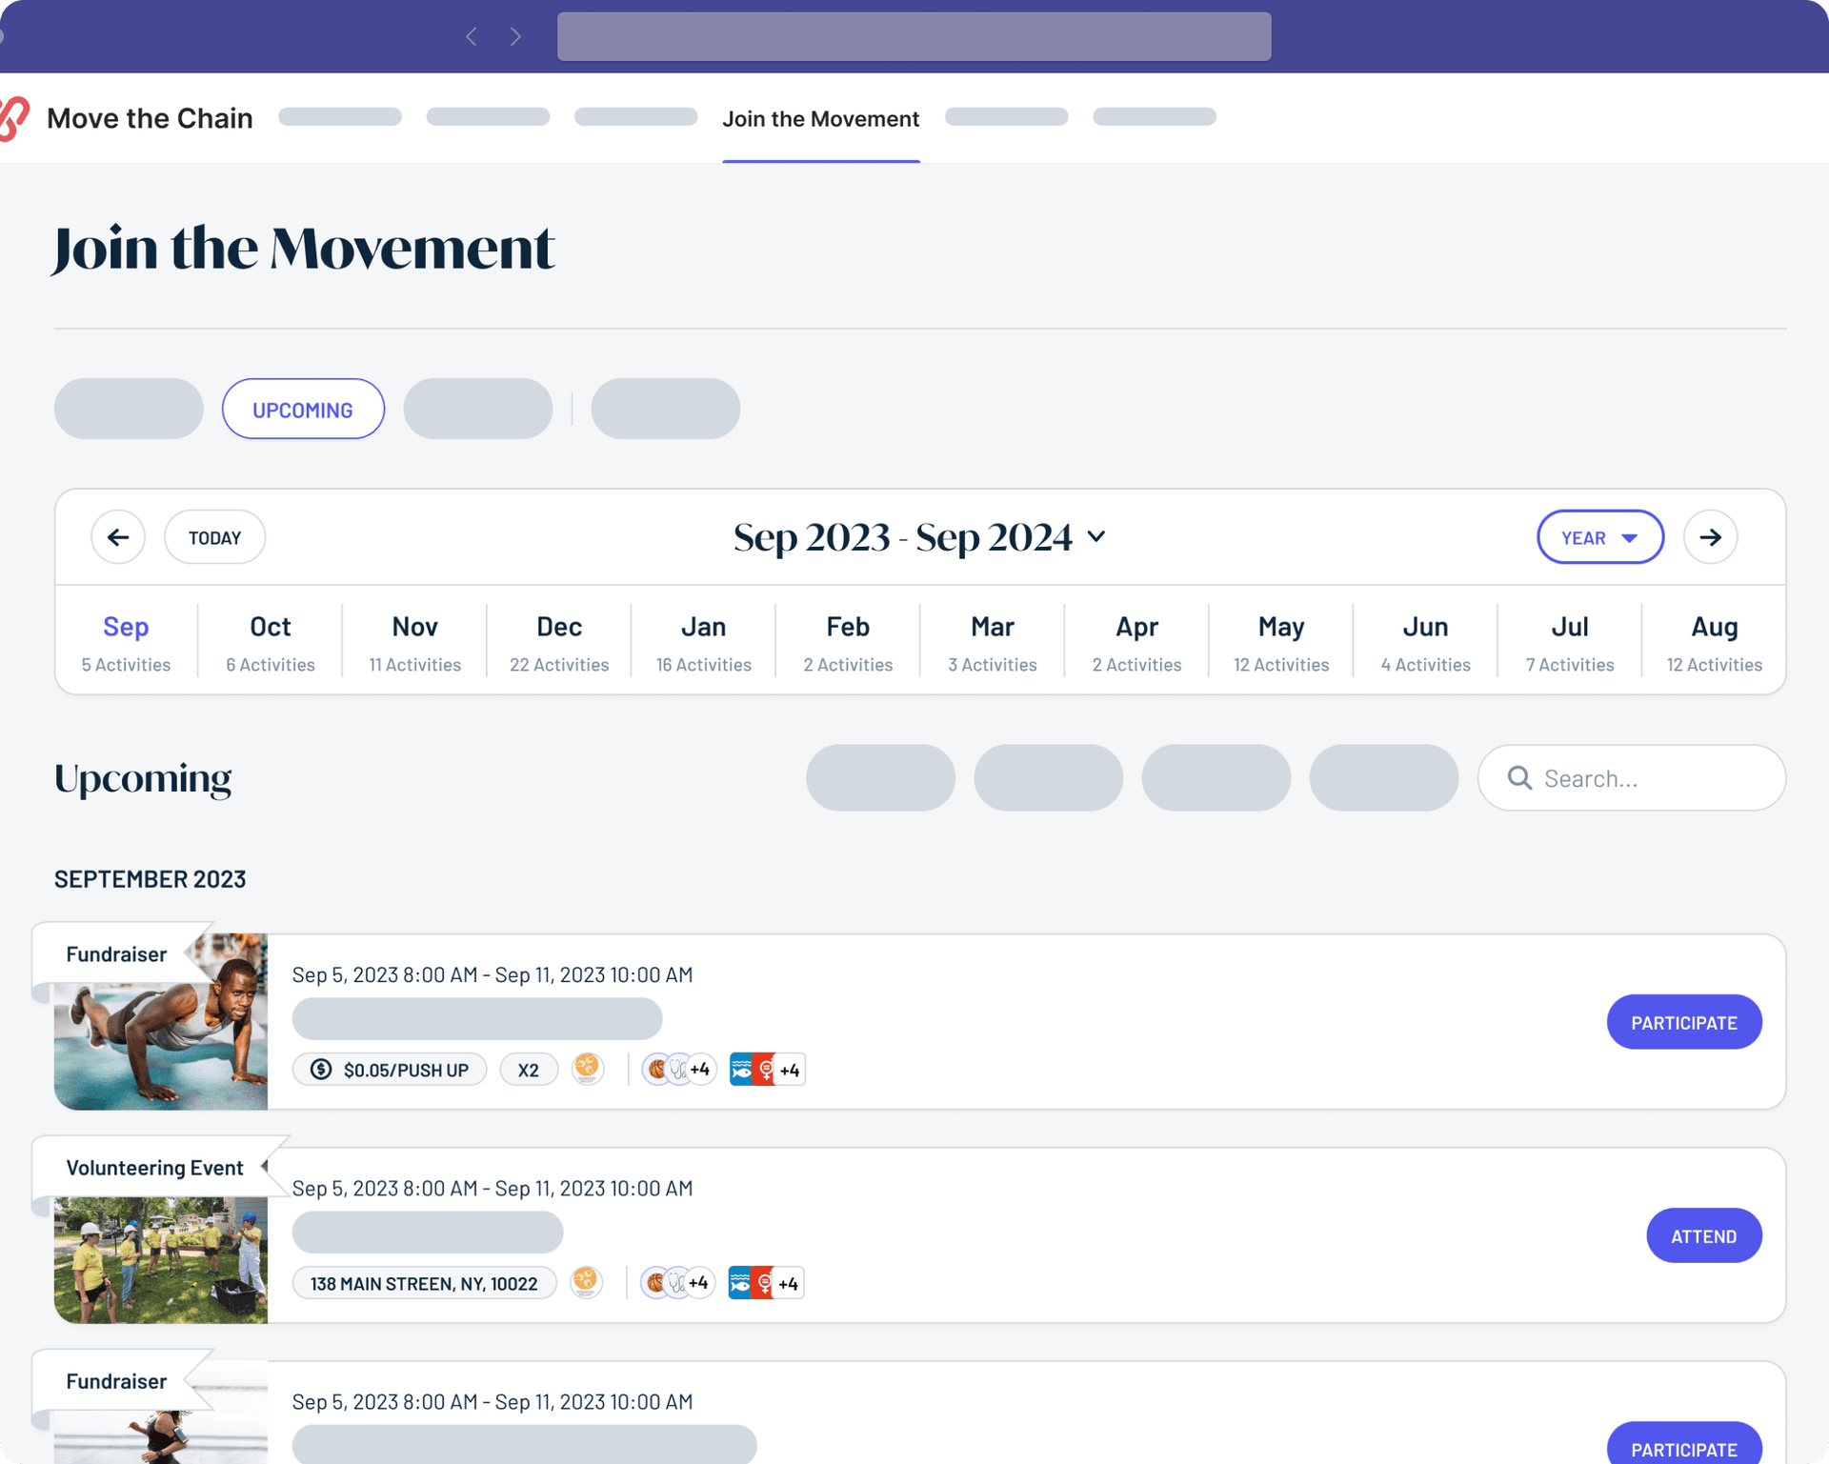Click PARTICIPATE on the push-up fundraiser
This screenshot has width=1829, height=1464.
[1683, 1022]
